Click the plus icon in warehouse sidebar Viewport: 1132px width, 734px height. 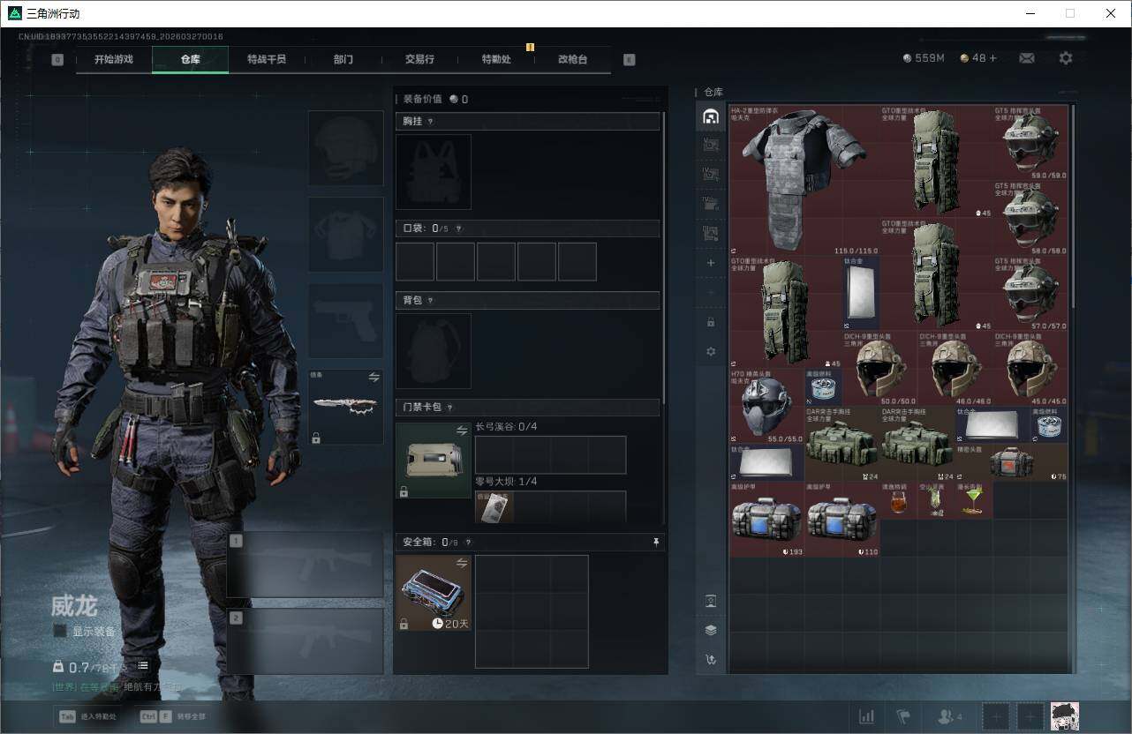[x=711, y=263]
